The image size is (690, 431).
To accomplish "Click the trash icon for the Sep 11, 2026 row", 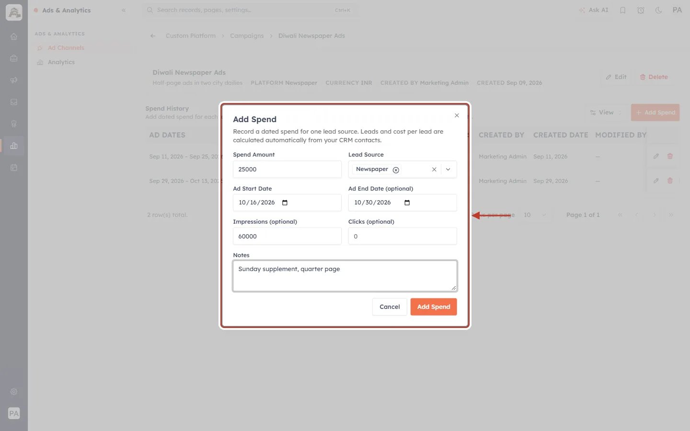I will (x=670, y=156).
